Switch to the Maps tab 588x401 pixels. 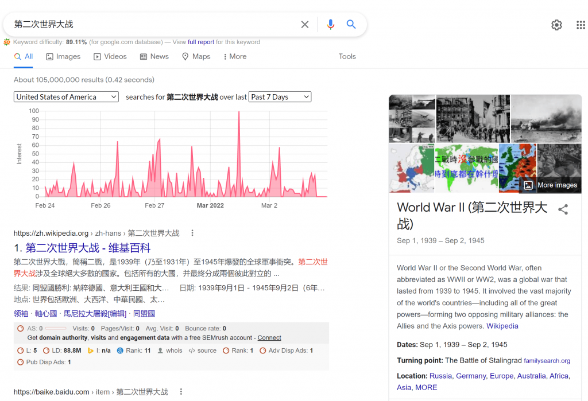tap(196, 57)
